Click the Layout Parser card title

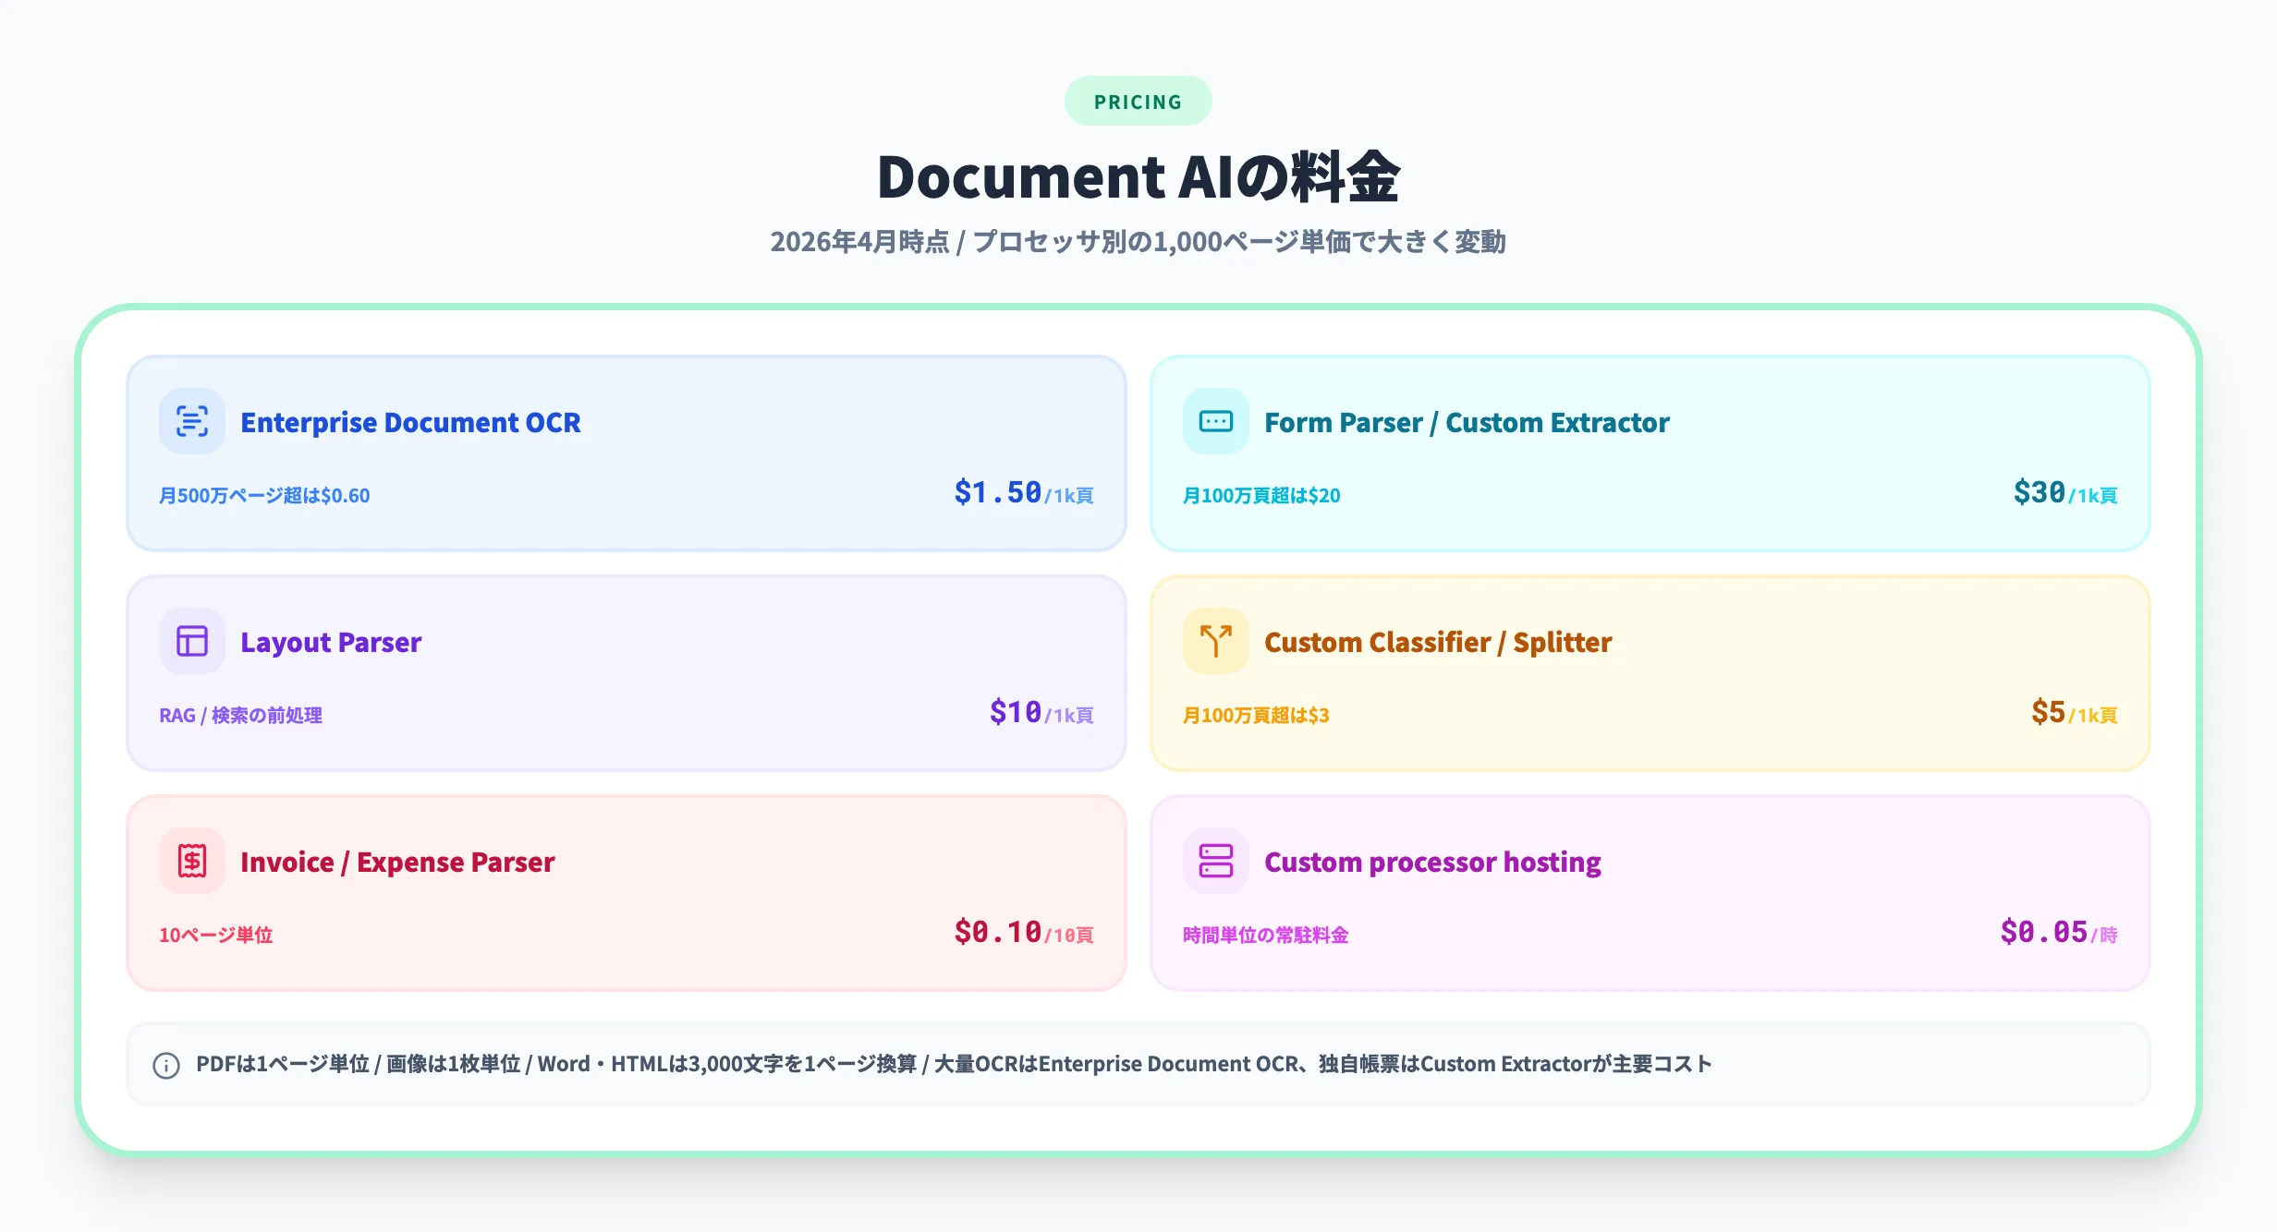click(x=330, y=642)
